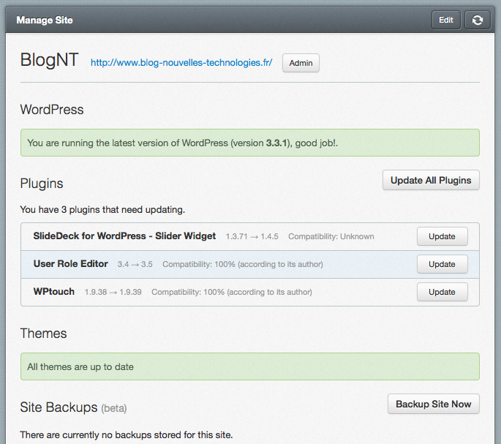Click the Backup Site Now button
Image resolution: width=501 pixels, height=444 pixels.
click(433, 404)
